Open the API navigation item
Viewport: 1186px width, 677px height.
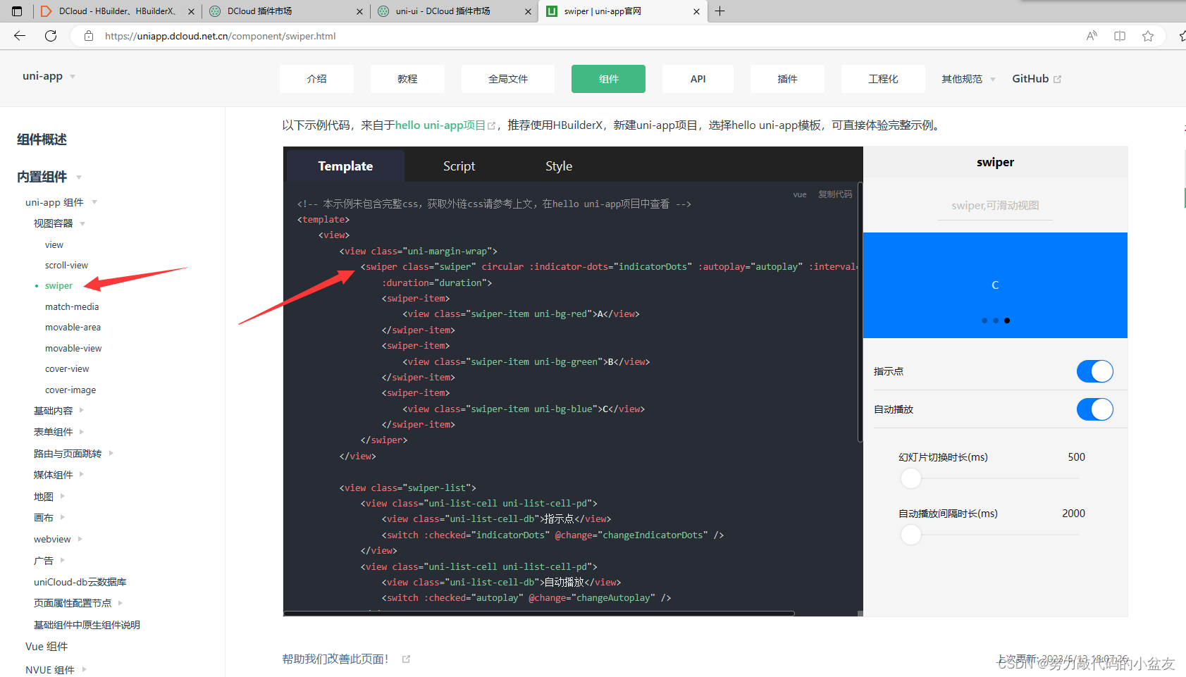(698, 79)
